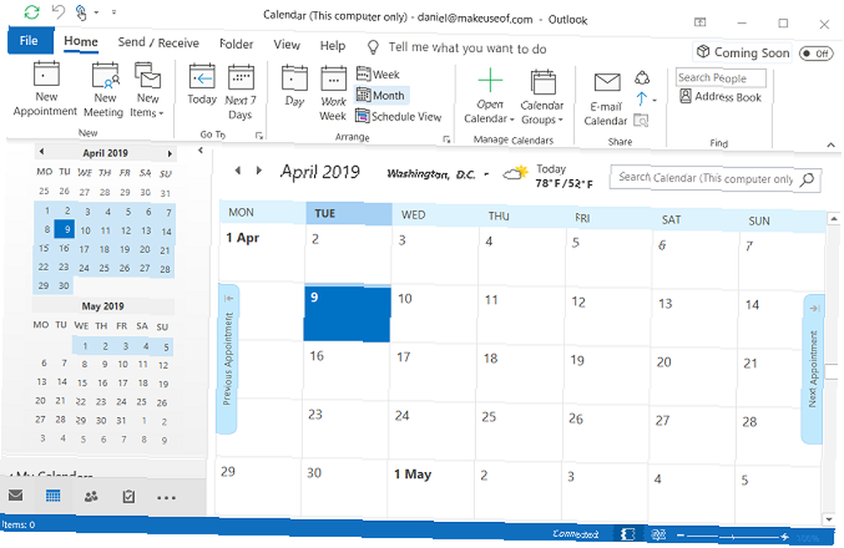Click the Undo arrow in quick access toolbar
This screenshot has height=548, width=844.
58,11
